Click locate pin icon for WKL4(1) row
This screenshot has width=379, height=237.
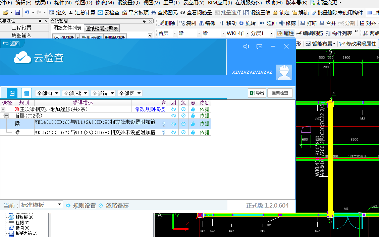(x=164, y=124)
